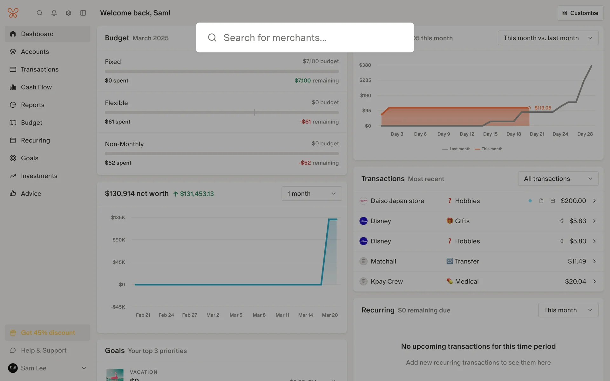The height and width of the screenshot is (381, 610).
Task: Open the 1 month net worth dropdown
Action: [x=312, y=194]
